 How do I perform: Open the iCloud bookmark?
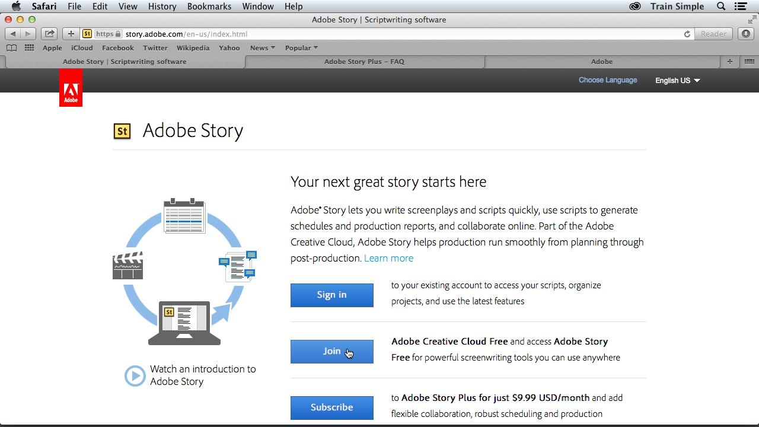[82, 48]
